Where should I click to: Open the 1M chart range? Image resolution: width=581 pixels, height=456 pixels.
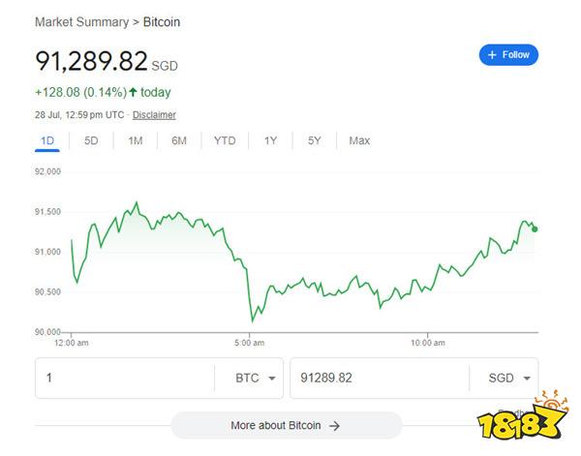point(136,140)
